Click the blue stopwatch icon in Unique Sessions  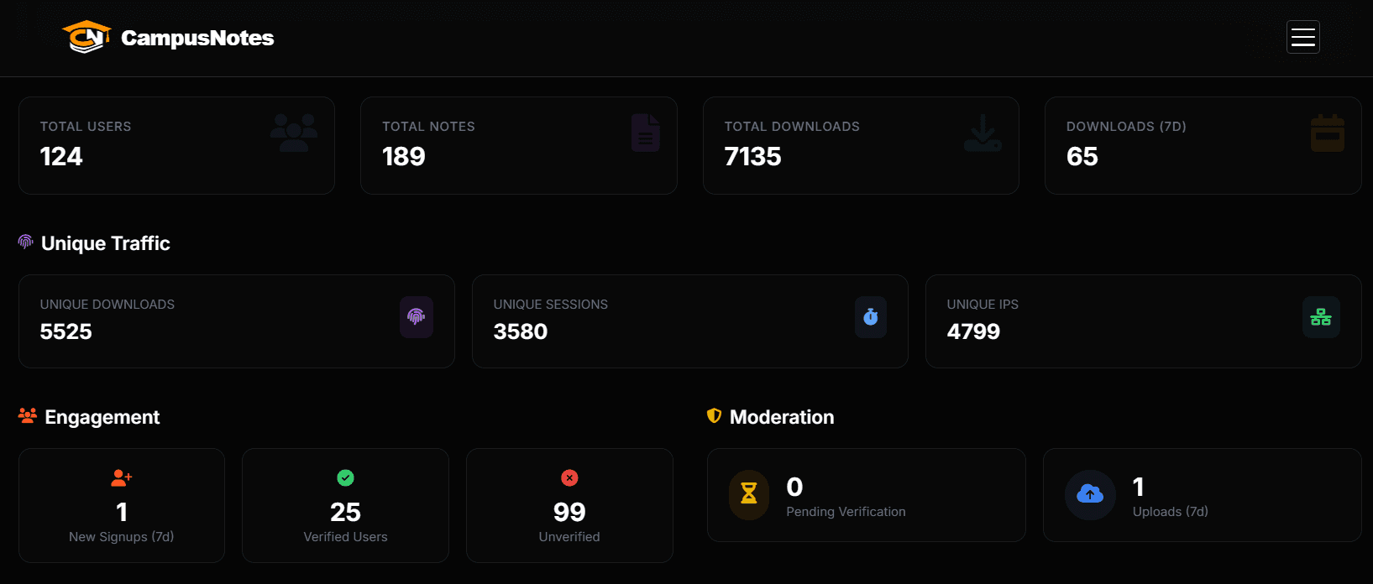(x=871, y=316)
